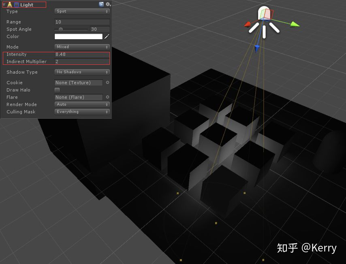Image resolution: width=346 pixels, height=264 pixels.
Task: Click the Intensity value field showing 8.48
Action: [x=81, y=54]
